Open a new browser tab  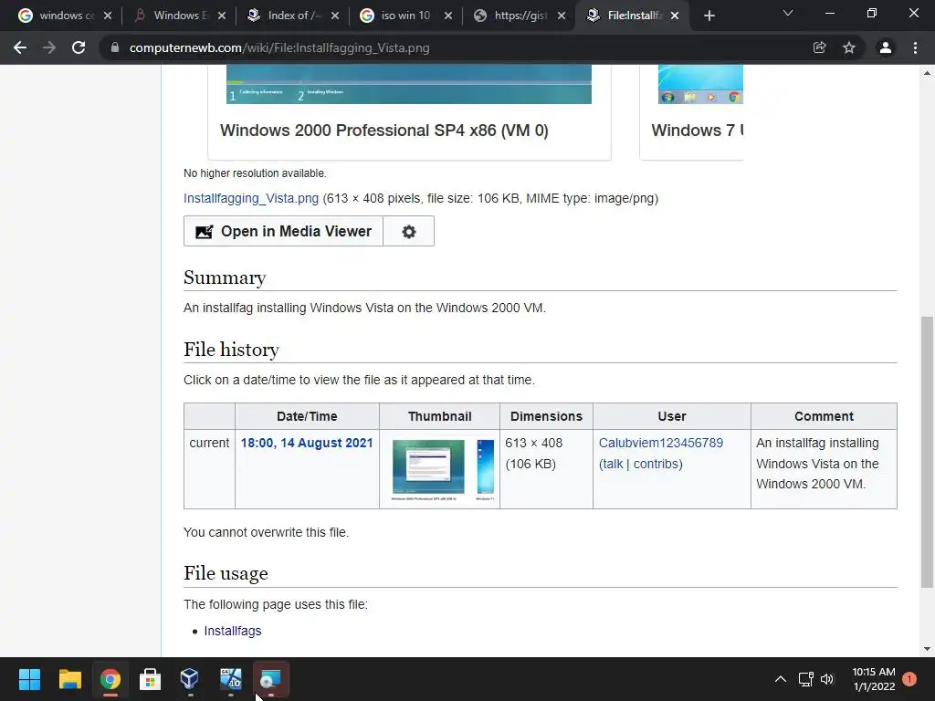click(709, 16)
